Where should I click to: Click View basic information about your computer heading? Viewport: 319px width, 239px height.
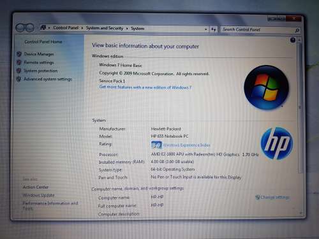pyautogui.click(x=145, y=46)
